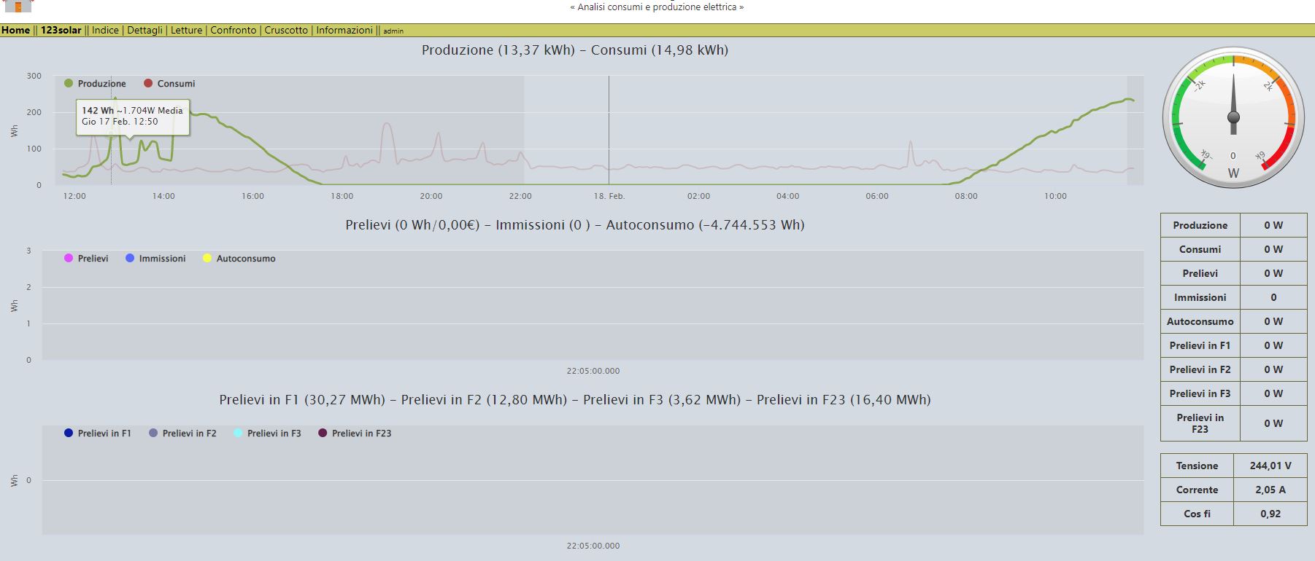Click the house logo icon
Viewport: 1315px width, 561px height.
(19, 6)
